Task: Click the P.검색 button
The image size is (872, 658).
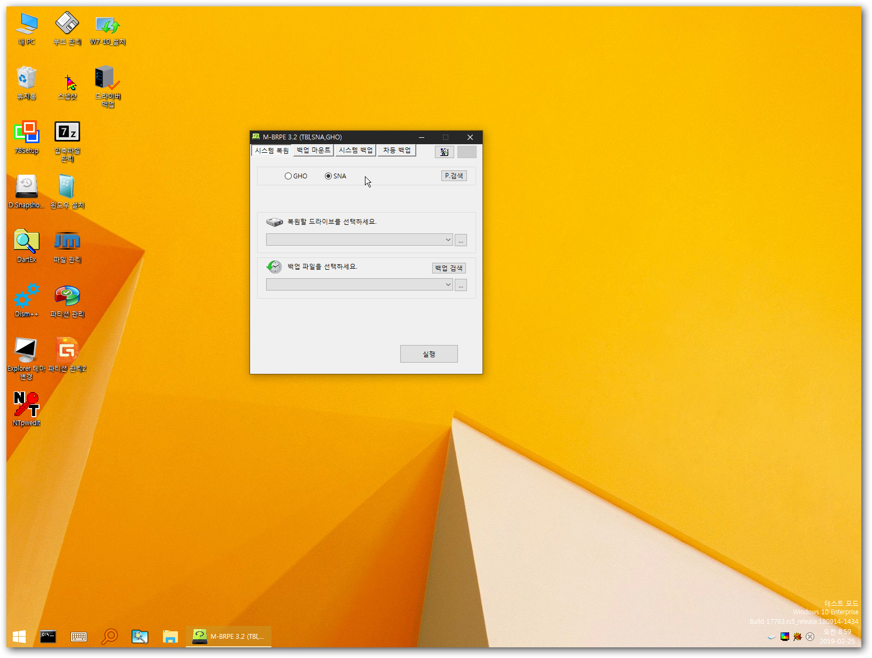Action: click(x=454, y=176)
